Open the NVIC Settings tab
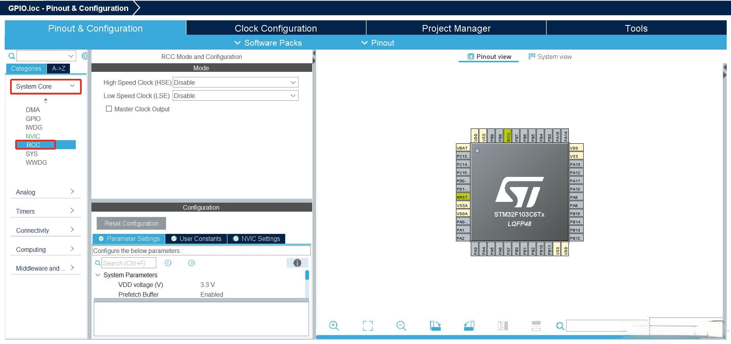This screenshot has width=731, height=344. point(256,239)
